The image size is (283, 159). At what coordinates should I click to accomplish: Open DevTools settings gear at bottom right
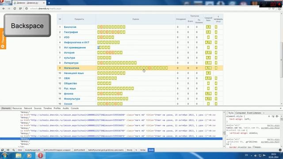(280, 150)
